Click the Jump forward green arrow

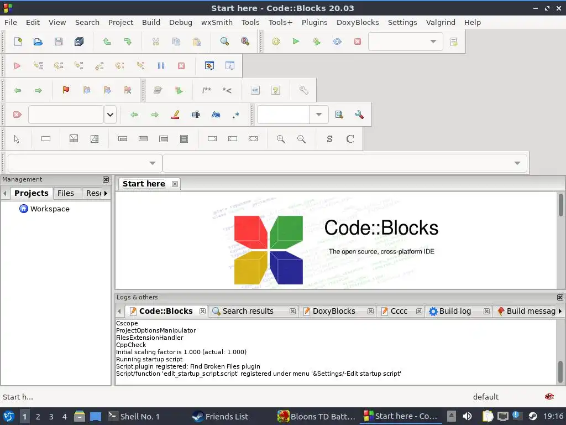coord(38,90)
